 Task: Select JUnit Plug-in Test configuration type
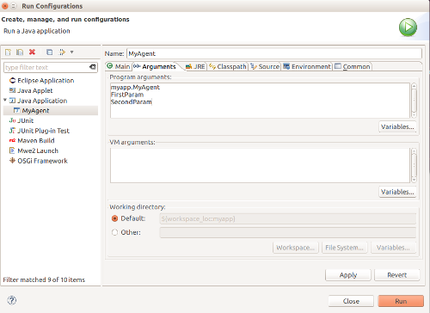point(40,131)
